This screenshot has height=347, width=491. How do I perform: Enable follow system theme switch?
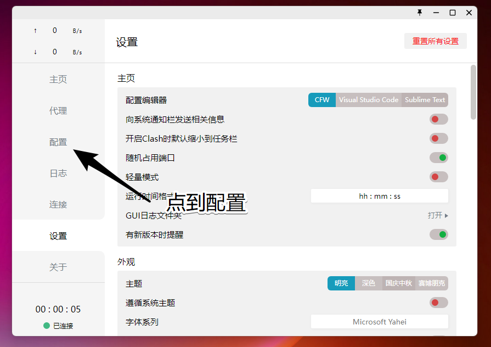(438, 303)
